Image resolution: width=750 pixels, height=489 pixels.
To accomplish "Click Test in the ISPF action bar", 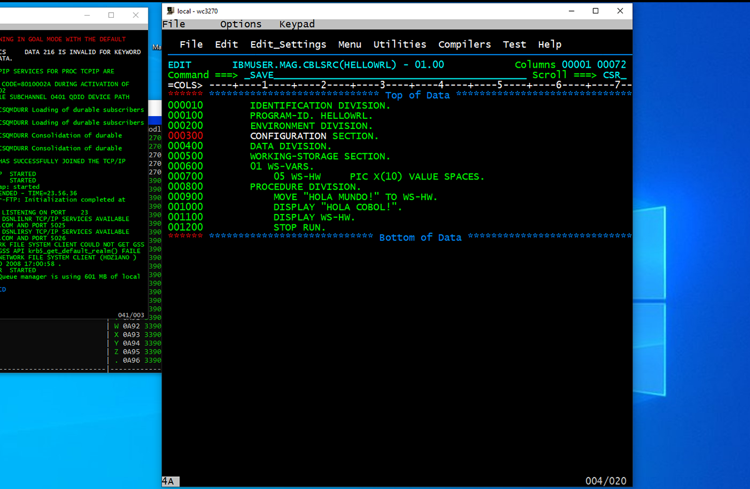I will tap(514, 44).
